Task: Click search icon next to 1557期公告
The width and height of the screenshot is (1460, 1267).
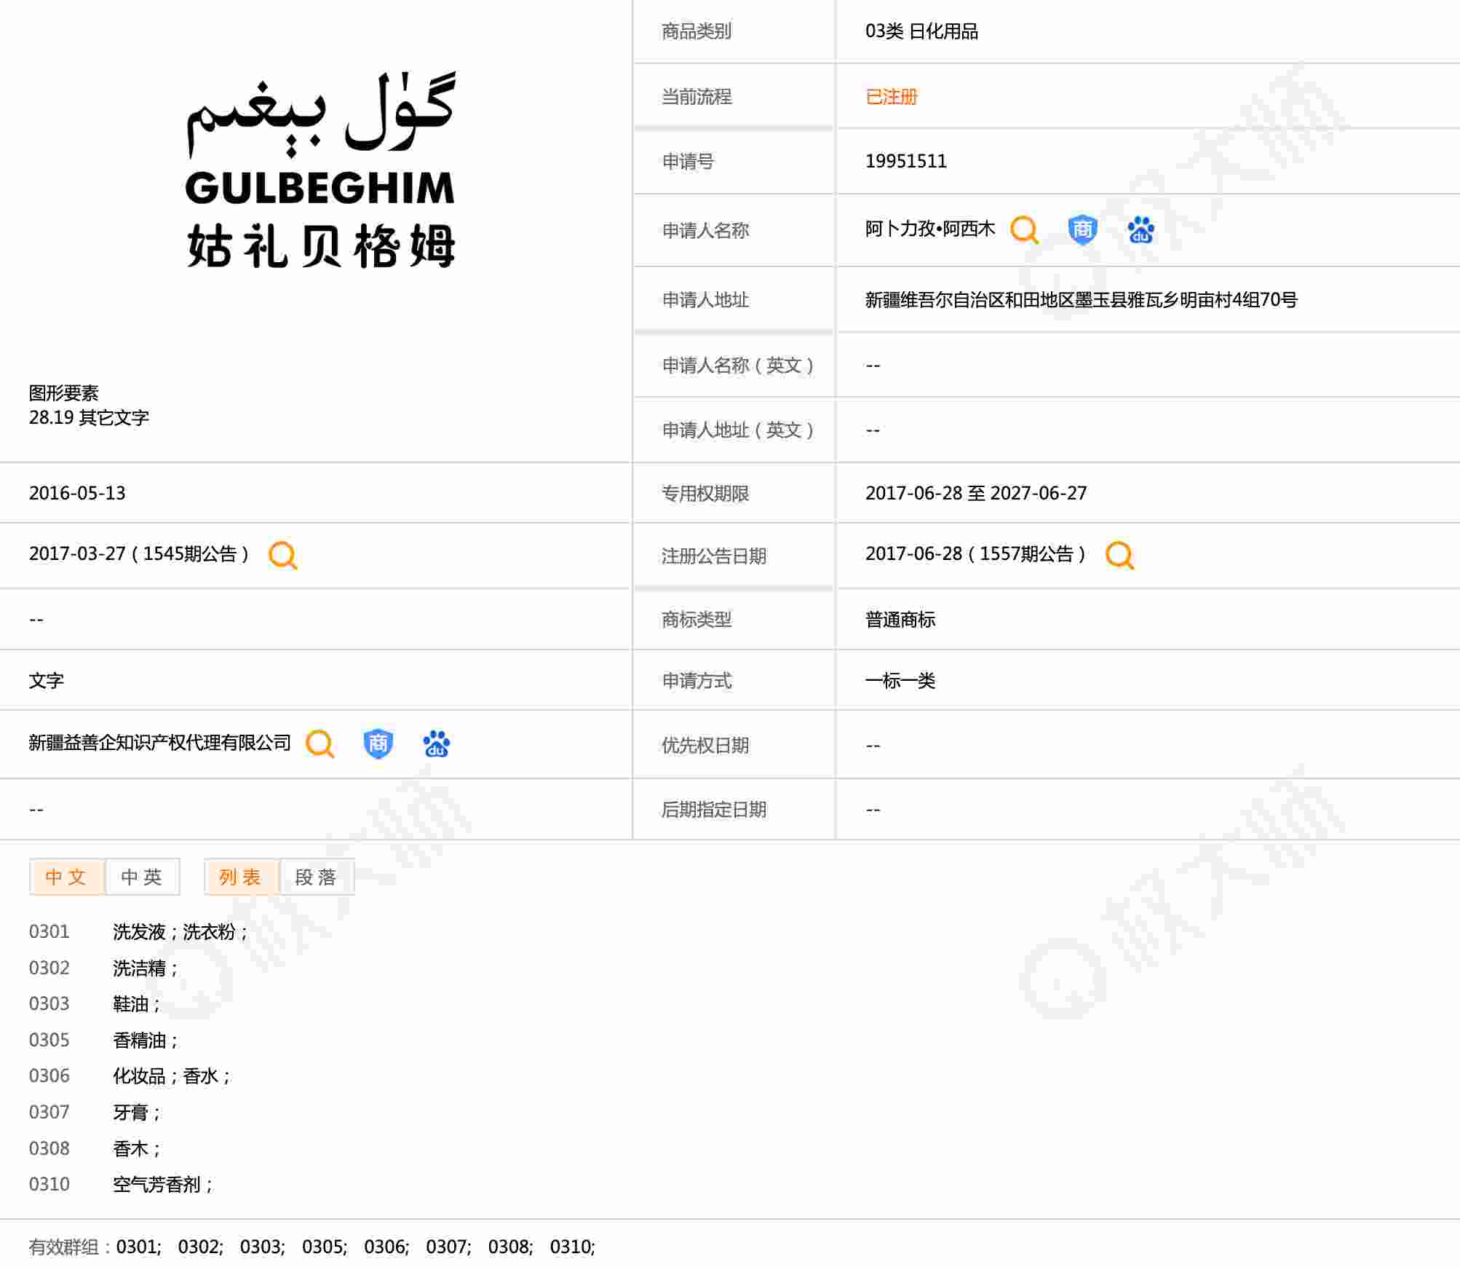Action: pyautogui.click(x=1119, y=555)
